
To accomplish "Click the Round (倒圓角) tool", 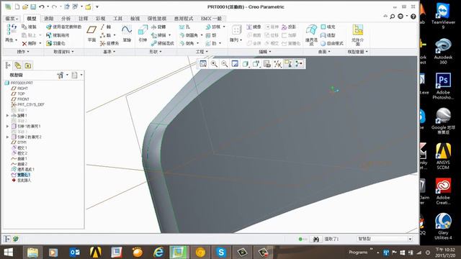I will (x=189, y=35).
